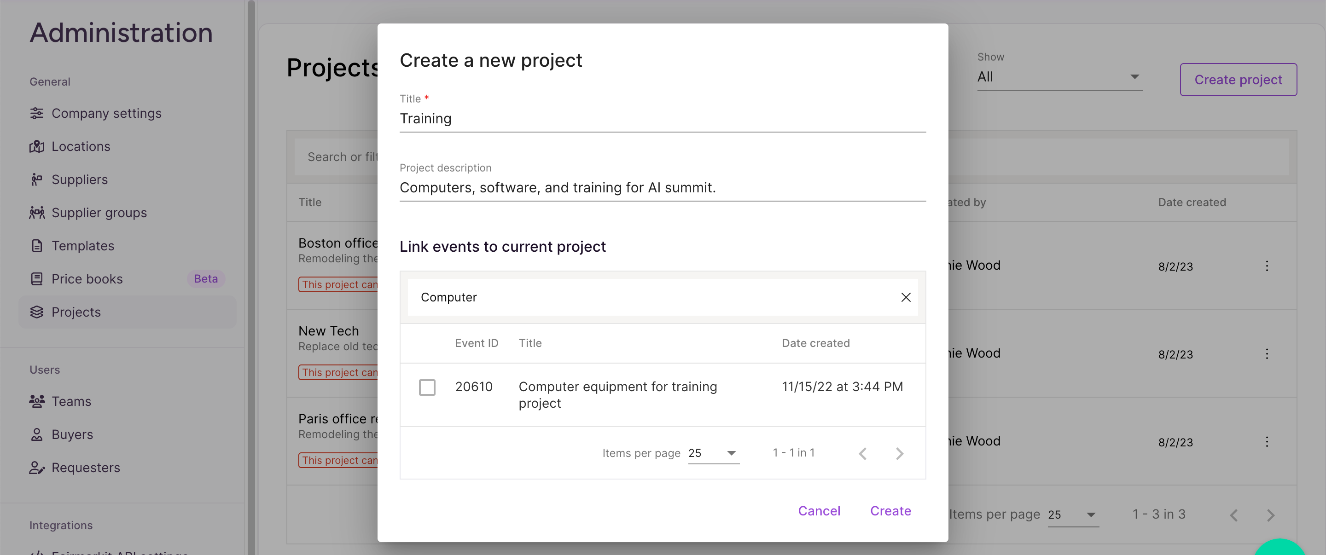Viewport: 1326px width, 555px height.
Task: Click the Suppliers person icon
Action: (x=36, y=179)
